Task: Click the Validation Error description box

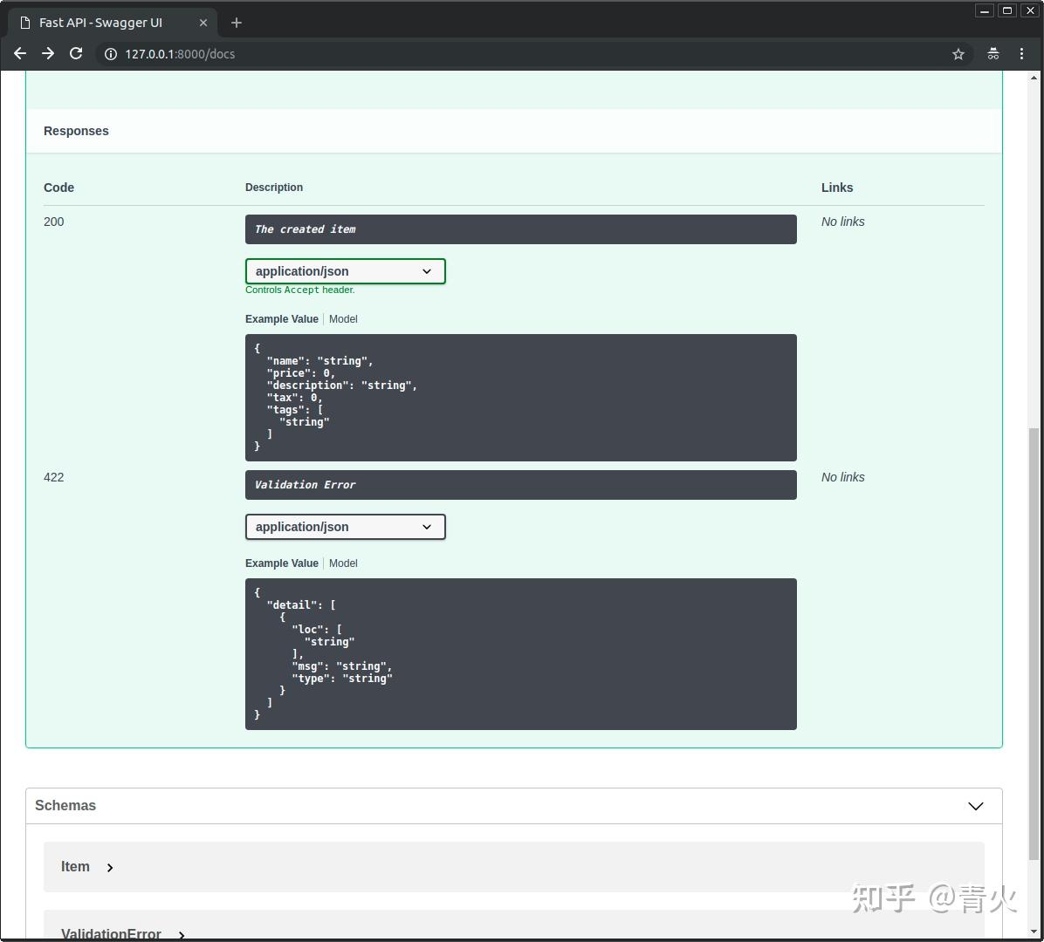Action: click(x=520, y=485)
